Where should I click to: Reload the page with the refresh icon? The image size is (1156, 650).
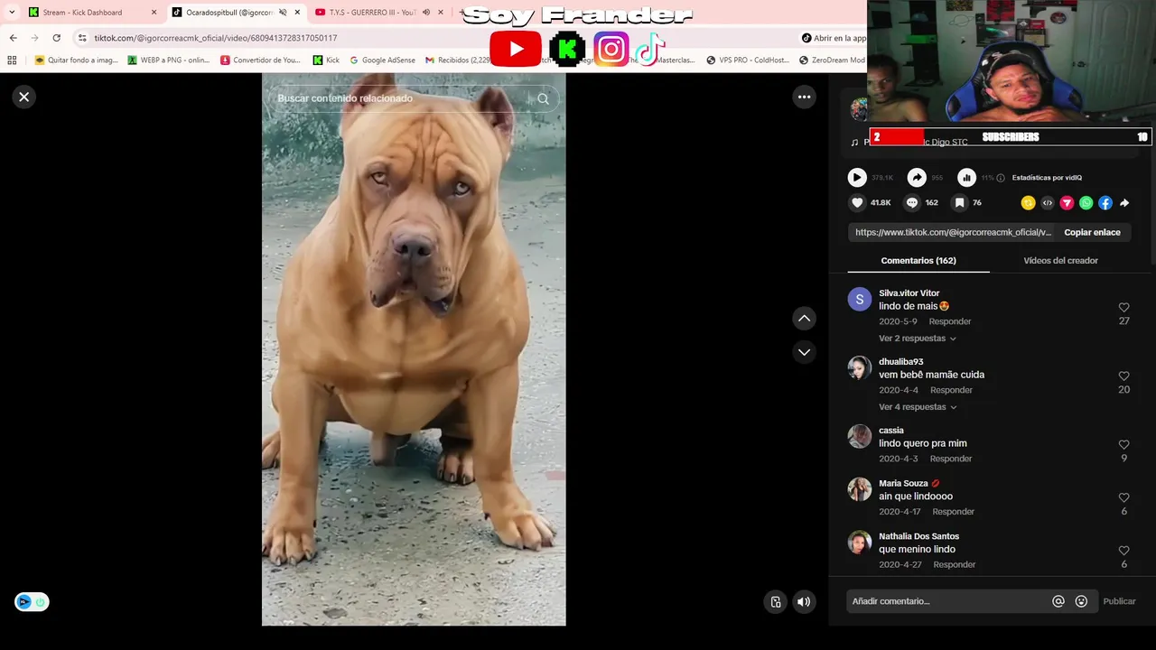tap(56, 38)
